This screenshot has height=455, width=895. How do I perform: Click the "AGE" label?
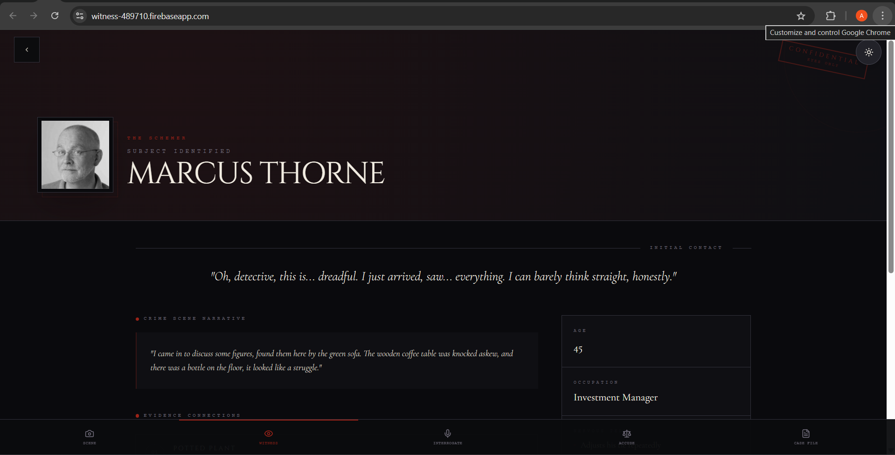pyautogui.click(x=580, y=331)
